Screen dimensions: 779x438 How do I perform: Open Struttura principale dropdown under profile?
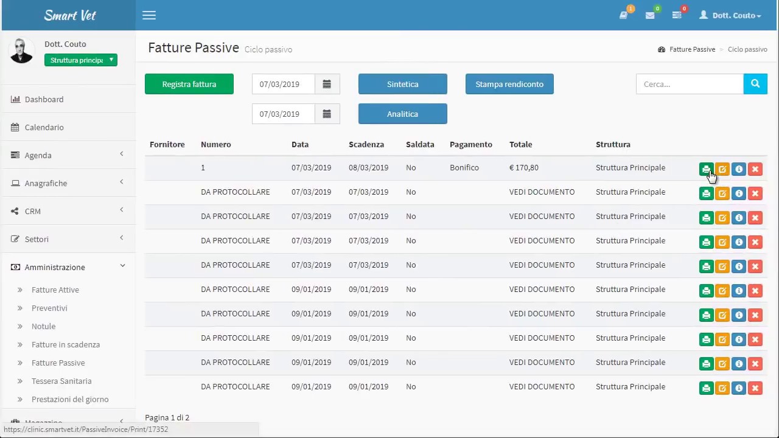pos(80,60)
